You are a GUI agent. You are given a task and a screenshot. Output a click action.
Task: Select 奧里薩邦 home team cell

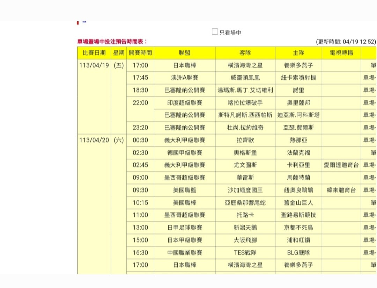pos(298,103)
